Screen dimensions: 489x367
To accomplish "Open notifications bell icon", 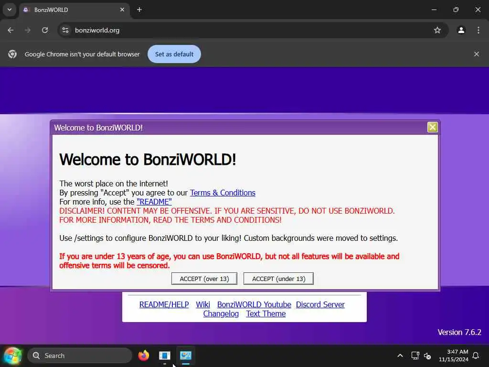I will click(x=476, y=356).
